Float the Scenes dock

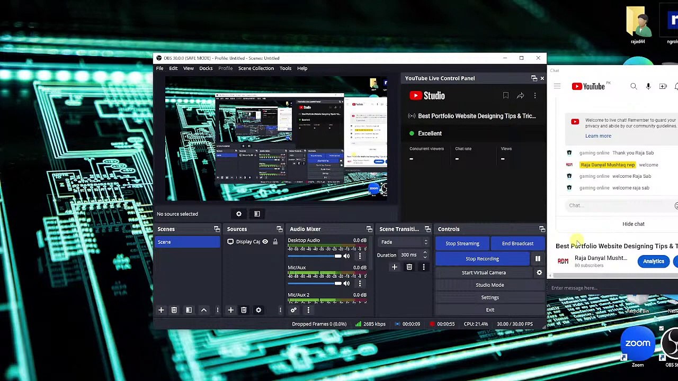point(217,229)
